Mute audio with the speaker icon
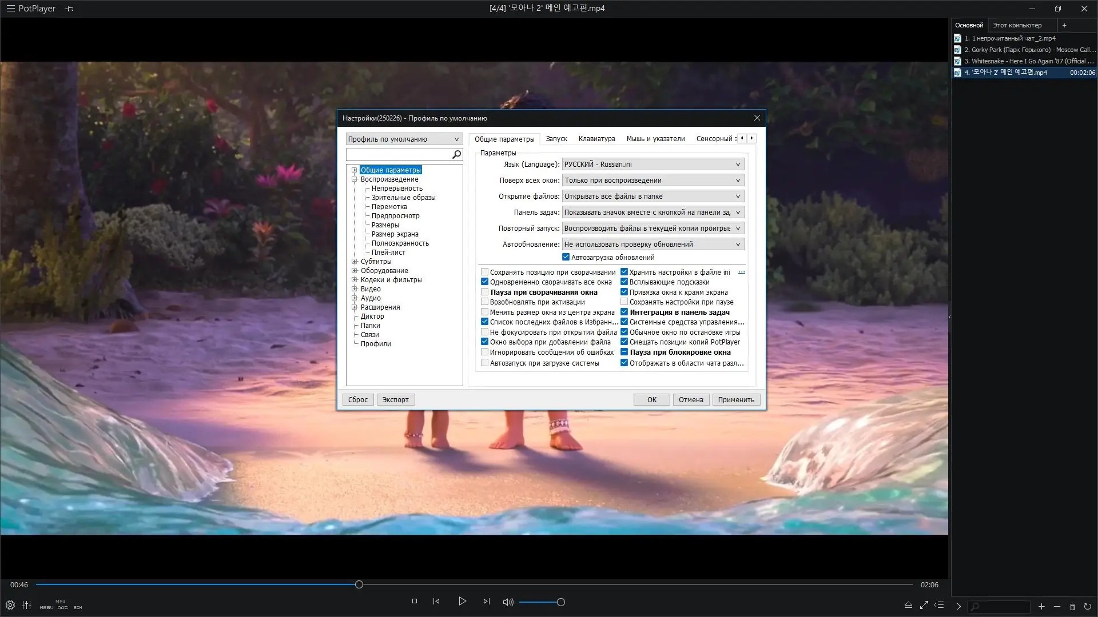Image resolution: width=1098 pixels, height=617 pixels. click(507, 602)
